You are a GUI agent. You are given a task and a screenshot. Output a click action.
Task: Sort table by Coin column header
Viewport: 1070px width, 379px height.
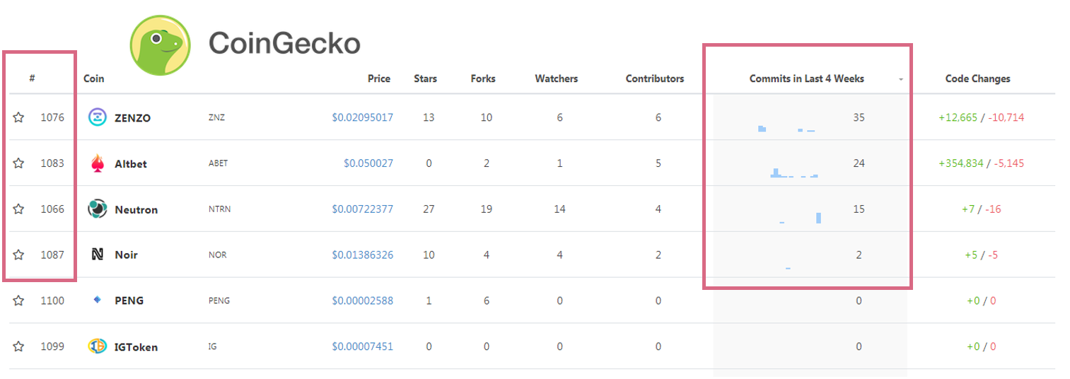pos(93,78)
